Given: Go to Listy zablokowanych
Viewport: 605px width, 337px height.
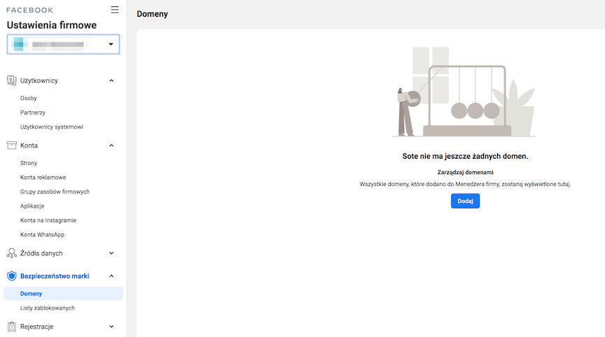Looking at the screenshot, I should [48, 308].
